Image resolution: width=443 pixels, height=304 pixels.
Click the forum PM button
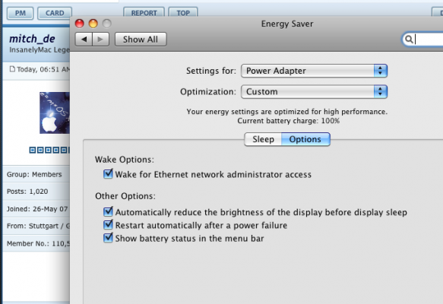[x=21, y=13]
